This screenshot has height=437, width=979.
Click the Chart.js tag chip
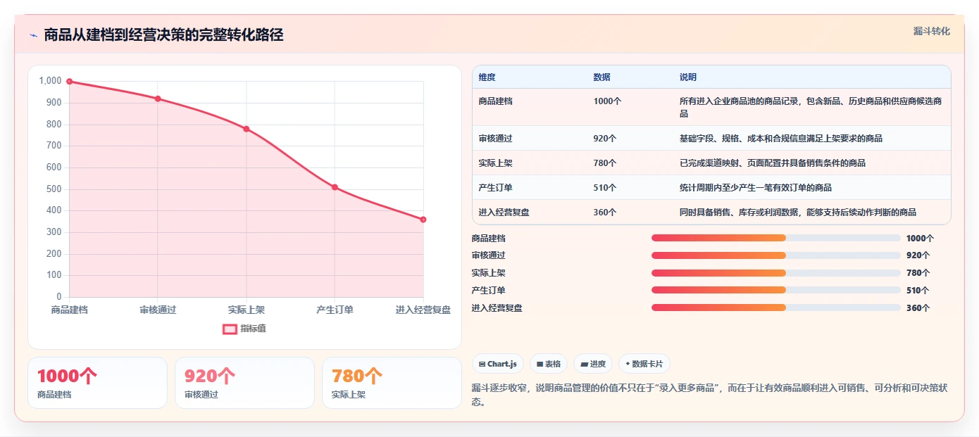coord(497,364)
